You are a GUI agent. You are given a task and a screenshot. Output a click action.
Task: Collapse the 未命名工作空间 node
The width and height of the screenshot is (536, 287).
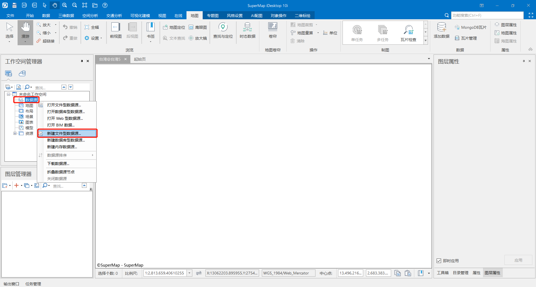point(8,94)
